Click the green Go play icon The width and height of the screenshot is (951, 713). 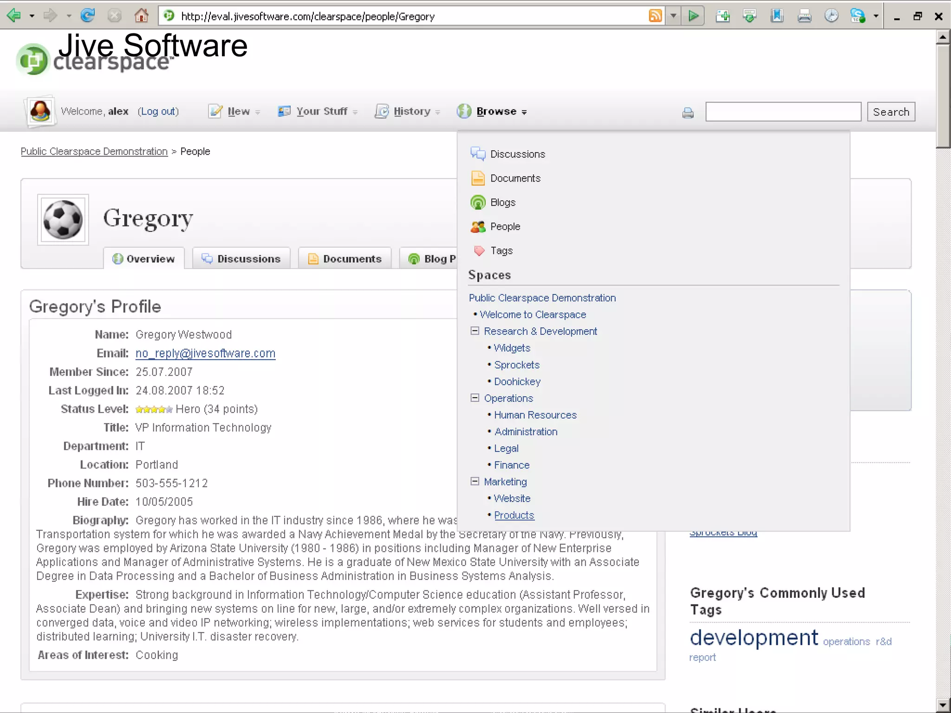tap(693, 16)
